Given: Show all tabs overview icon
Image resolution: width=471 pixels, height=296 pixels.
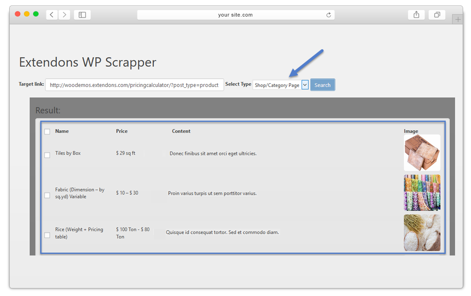Looking at the screenshot, I should [x=437, y=15].
